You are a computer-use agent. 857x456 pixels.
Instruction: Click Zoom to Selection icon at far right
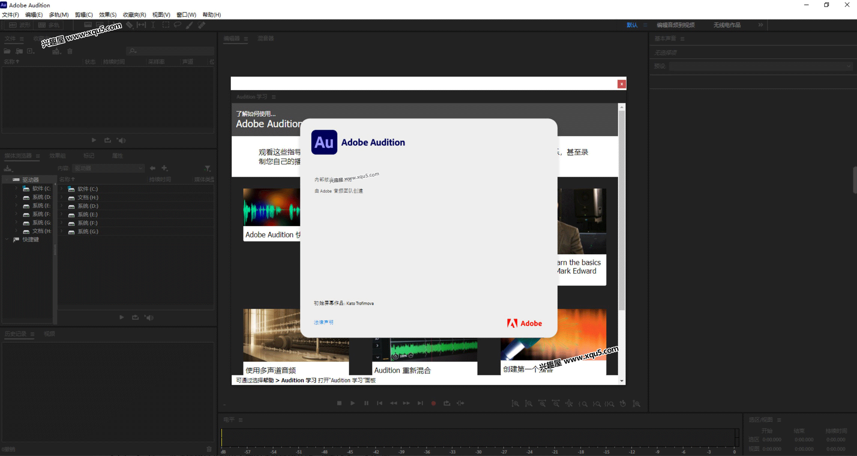click(x=637, y=404)
